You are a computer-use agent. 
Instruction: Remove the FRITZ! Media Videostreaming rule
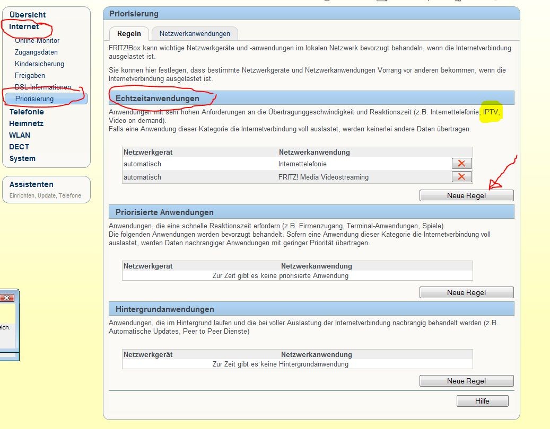click(461, 177)
